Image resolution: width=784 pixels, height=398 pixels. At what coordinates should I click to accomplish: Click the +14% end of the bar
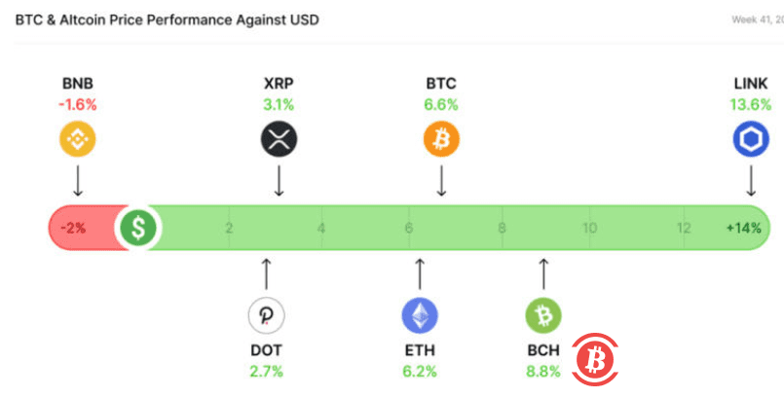[744, 229]
